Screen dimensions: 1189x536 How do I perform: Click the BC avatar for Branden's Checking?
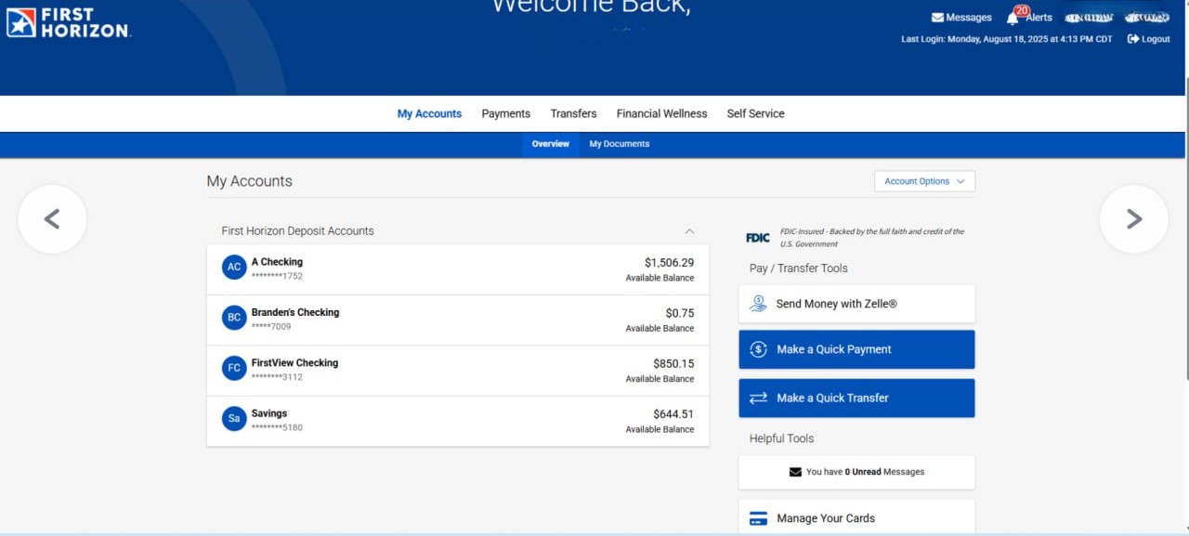(x=234, y=318)
